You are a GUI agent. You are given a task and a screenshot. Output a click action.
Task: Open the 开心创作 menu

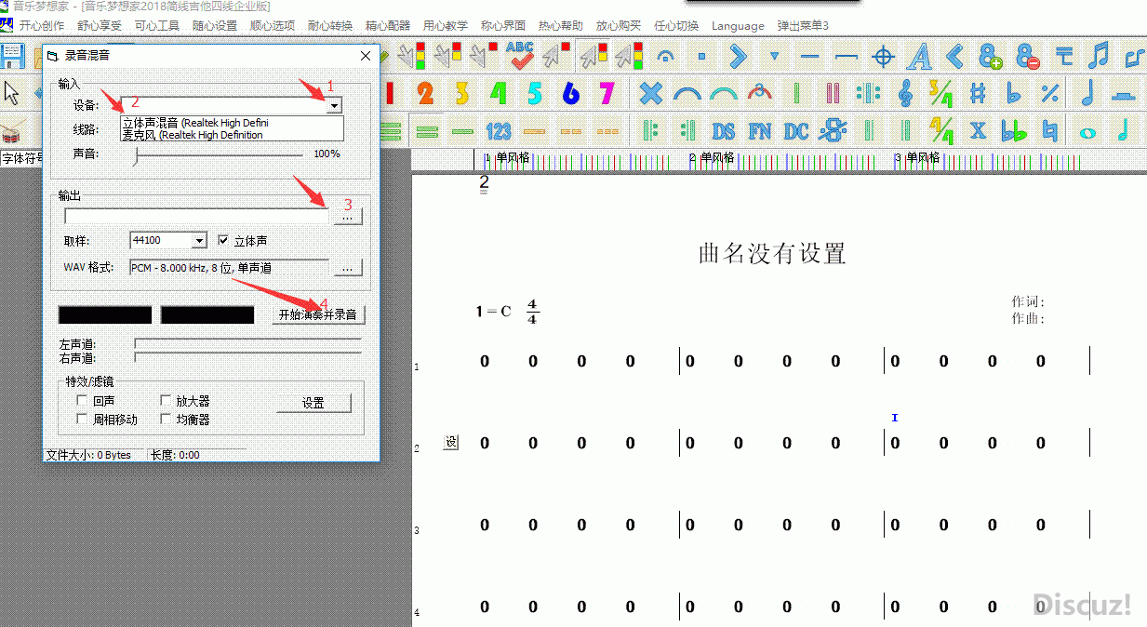coord(42,26)
